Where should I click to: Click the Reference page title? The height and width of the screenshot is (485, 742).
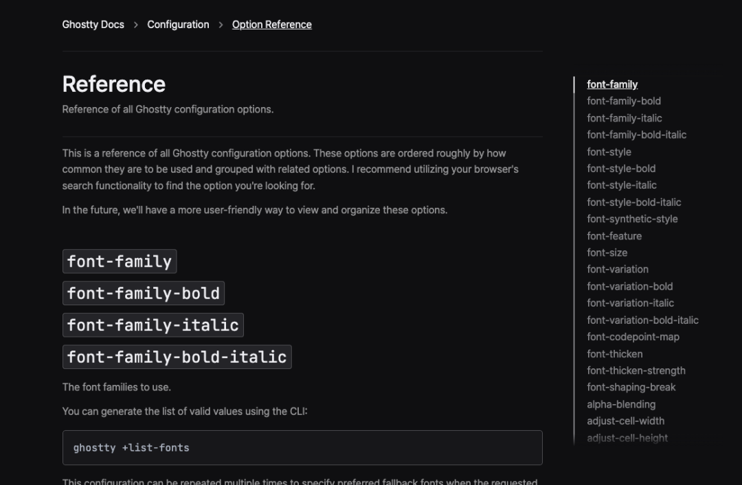(x=114, y=84)
